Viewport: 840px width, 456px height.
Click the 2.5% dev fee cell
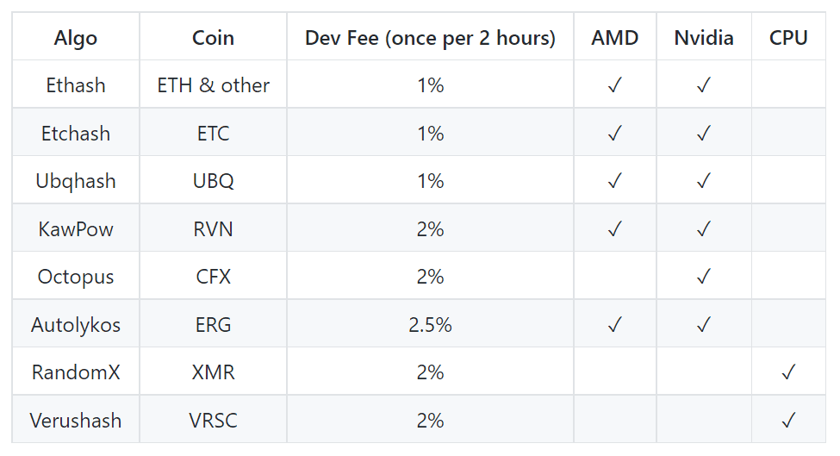tap(430, 325)
